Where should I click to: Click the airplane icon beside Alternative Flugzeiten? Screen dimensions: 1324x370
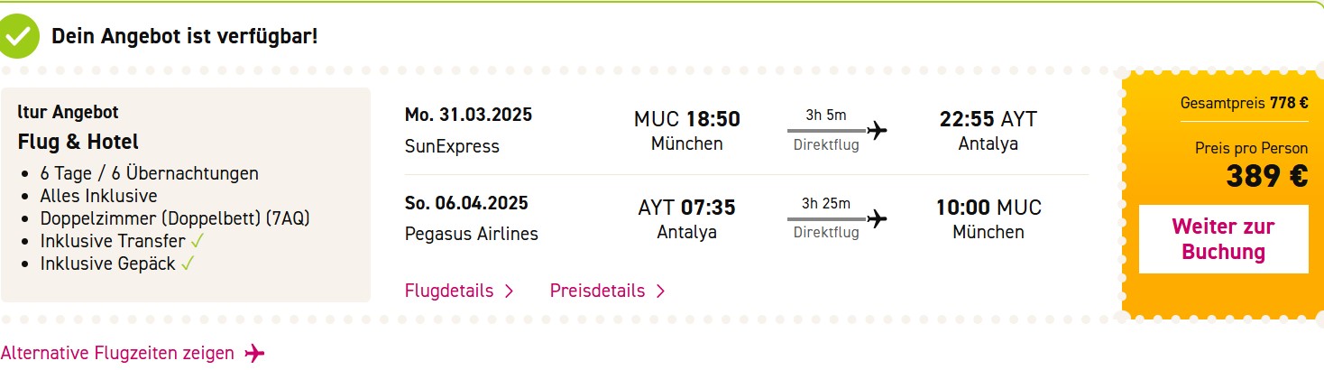[255, 353]
